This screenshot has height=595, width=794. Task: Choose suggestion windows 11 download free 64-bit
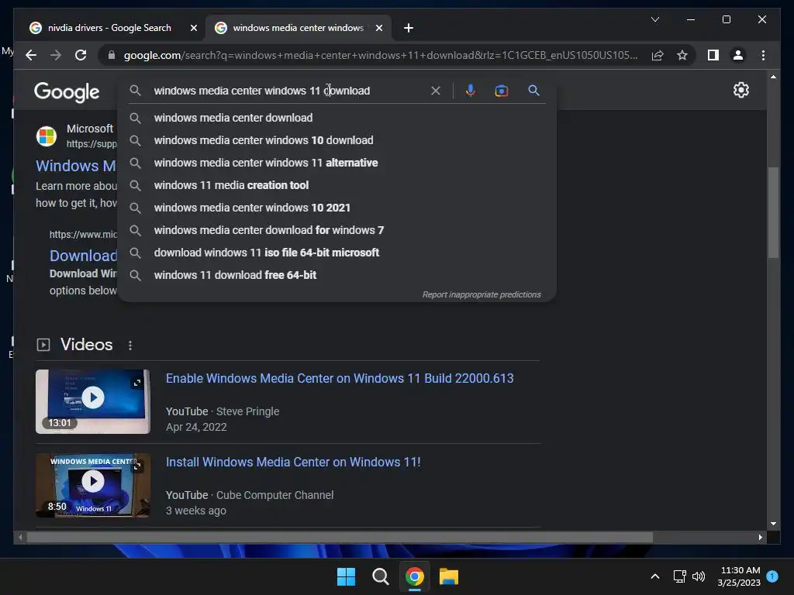click(x=337, y=275)
